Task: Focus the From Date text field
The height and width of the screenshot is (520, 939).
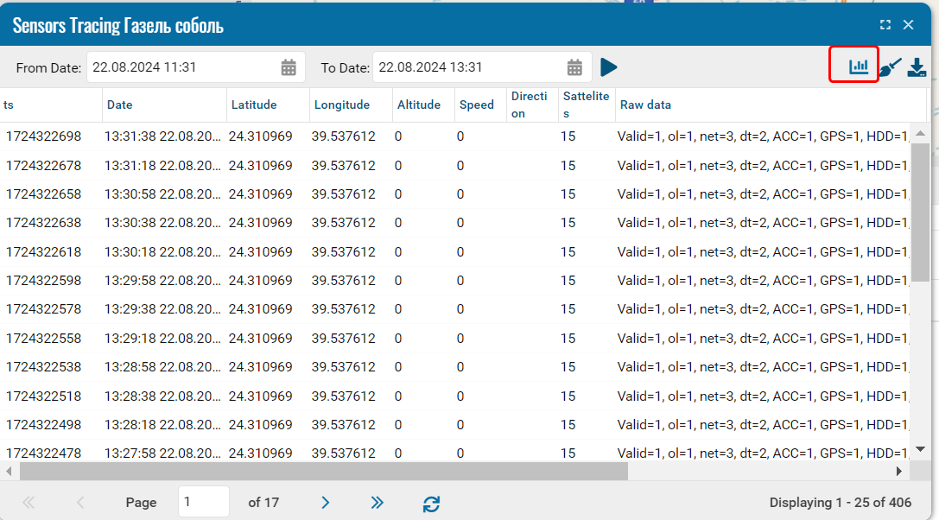Action: [x=181, y=67]
